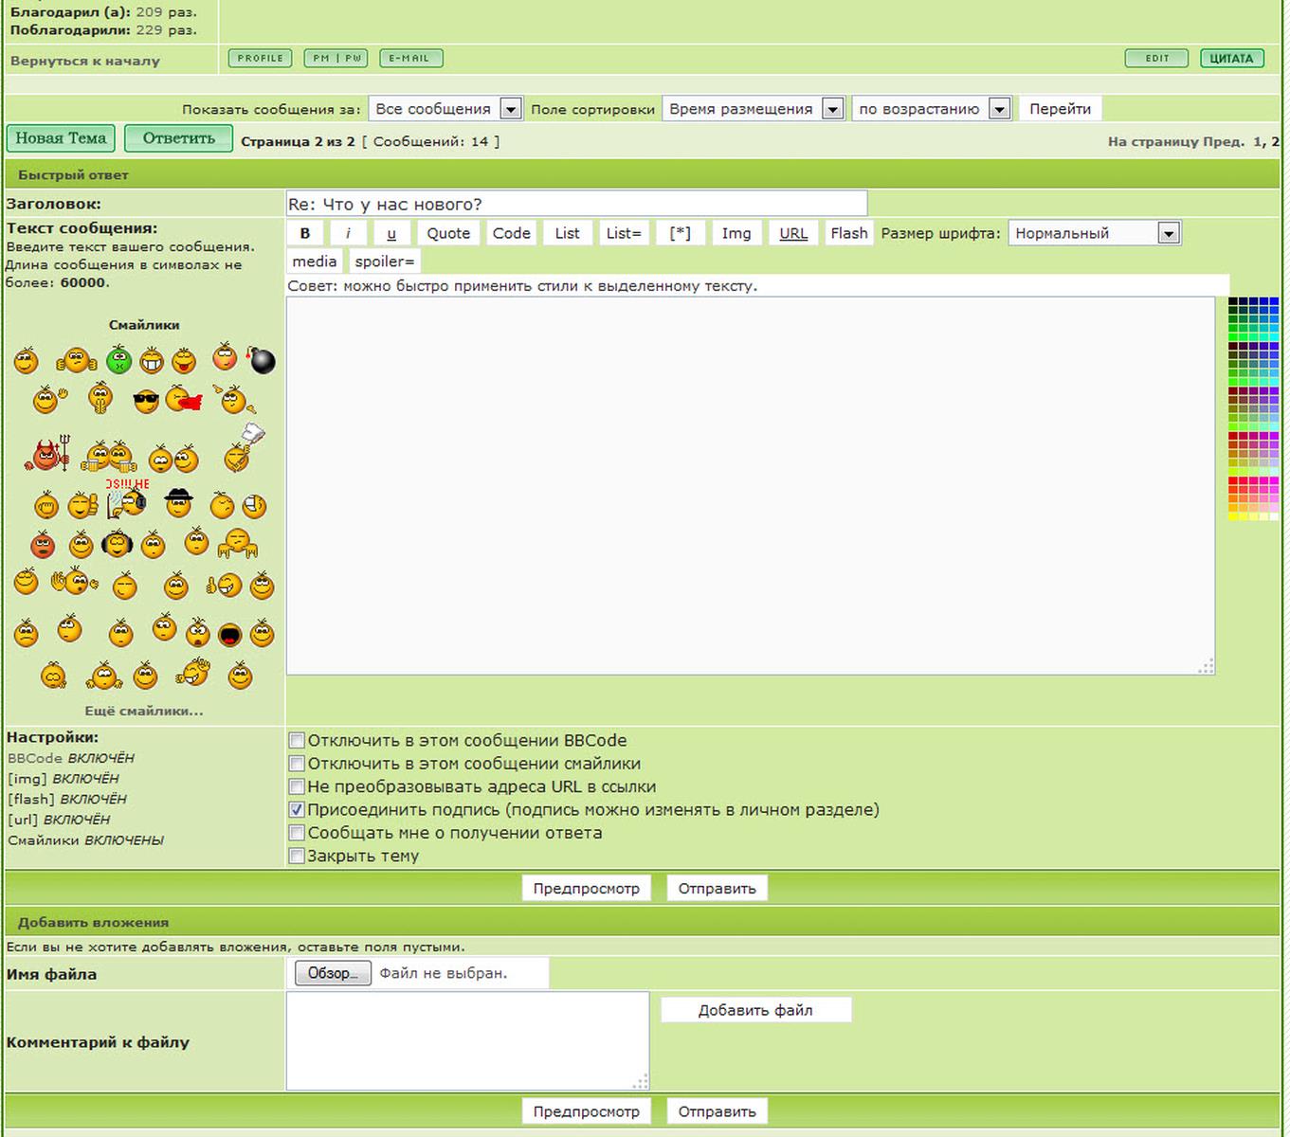Click the Bold (B) BBCode button
The width and height of the screenshot is (1290, 1137).
tap(305, 233)
